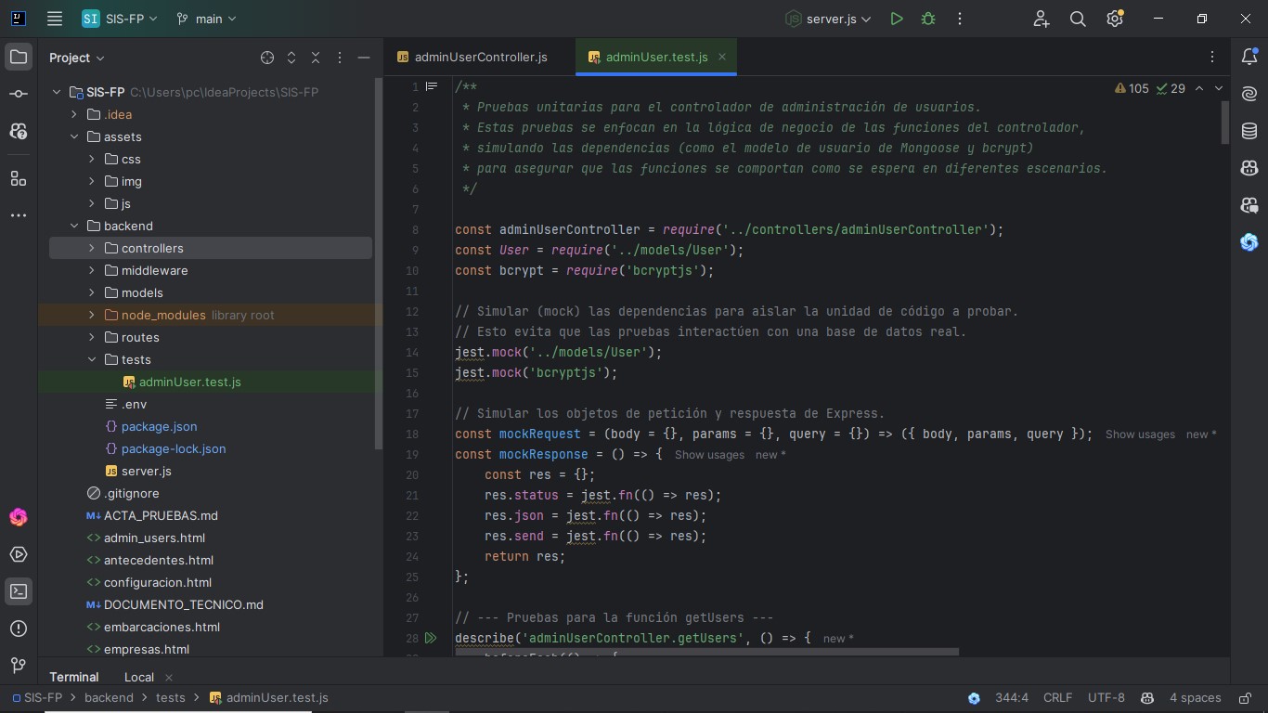This screenshot has width=1268, height=713.
Task: Open the Project view selector dropdown
Action: pyautogui.click(x=77, y=58)
